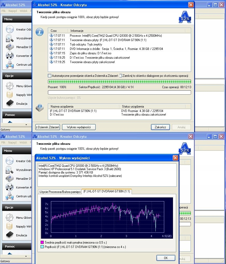Image resolution: width=226 pixels, height=264 pixels.
Task: Click the large blue info icon beside event log
Action: point(40,32)
